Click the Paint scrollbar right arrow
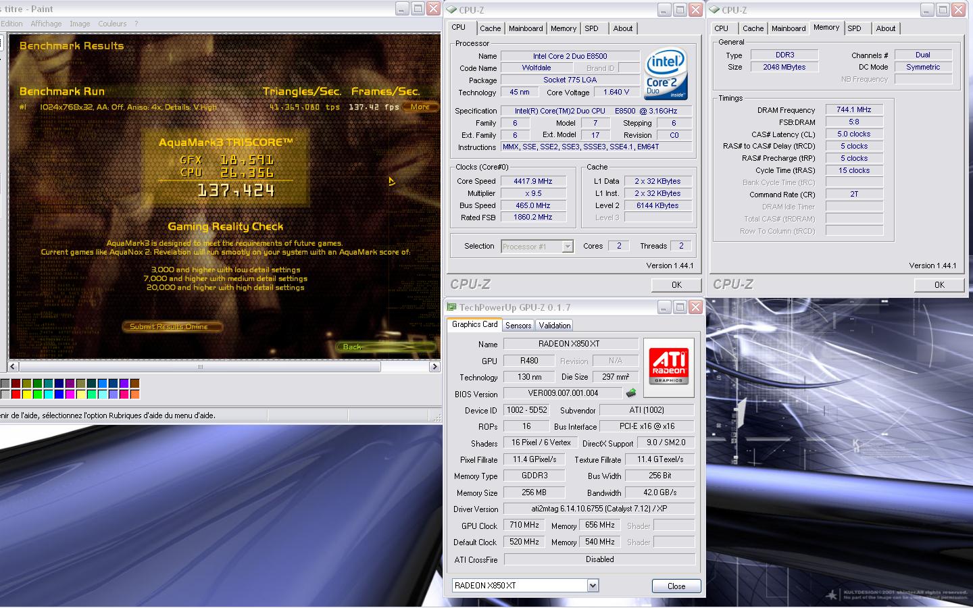The height and width of the screenshot is (608, 973). pyautogui.click(x=434, y=366)
